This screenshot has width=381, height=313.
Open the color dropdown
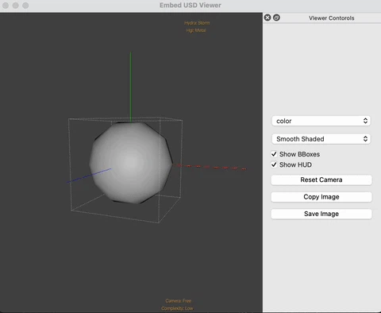(321, 121)
